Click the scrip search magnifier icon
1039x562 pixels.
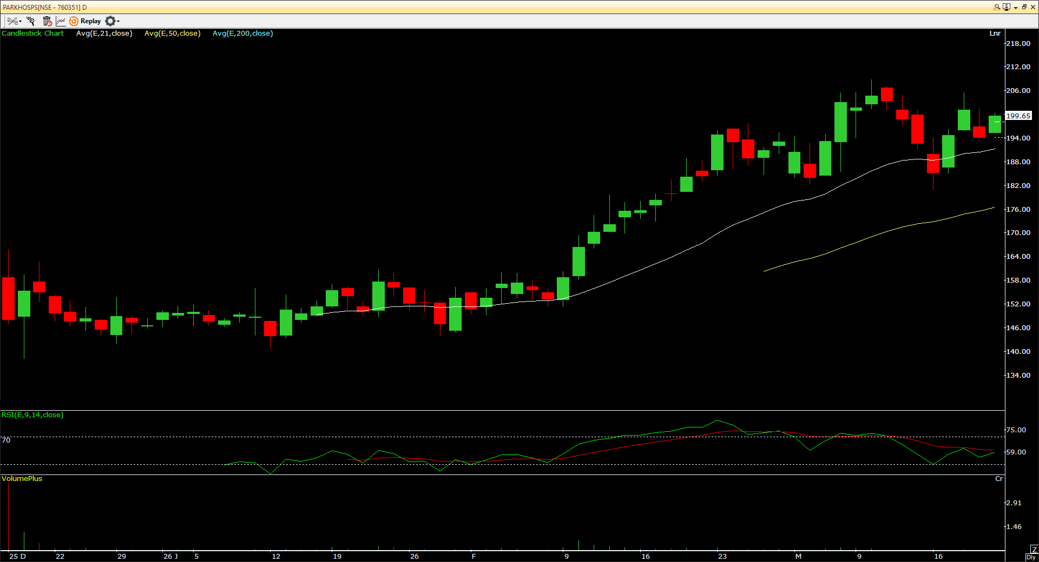[997, 7]
